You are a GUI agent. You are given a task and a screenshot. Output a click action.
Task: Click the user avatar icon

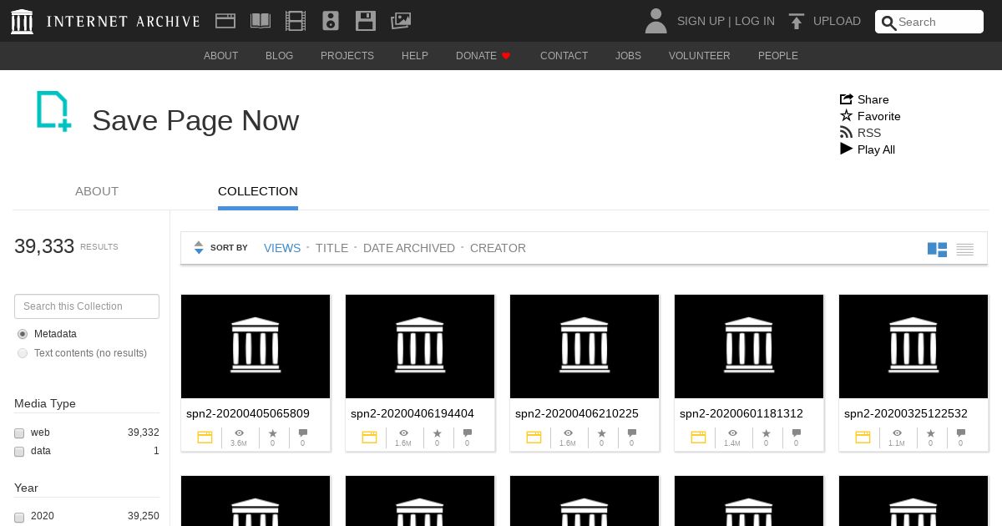pyautogui.click(x=656, y=21)
